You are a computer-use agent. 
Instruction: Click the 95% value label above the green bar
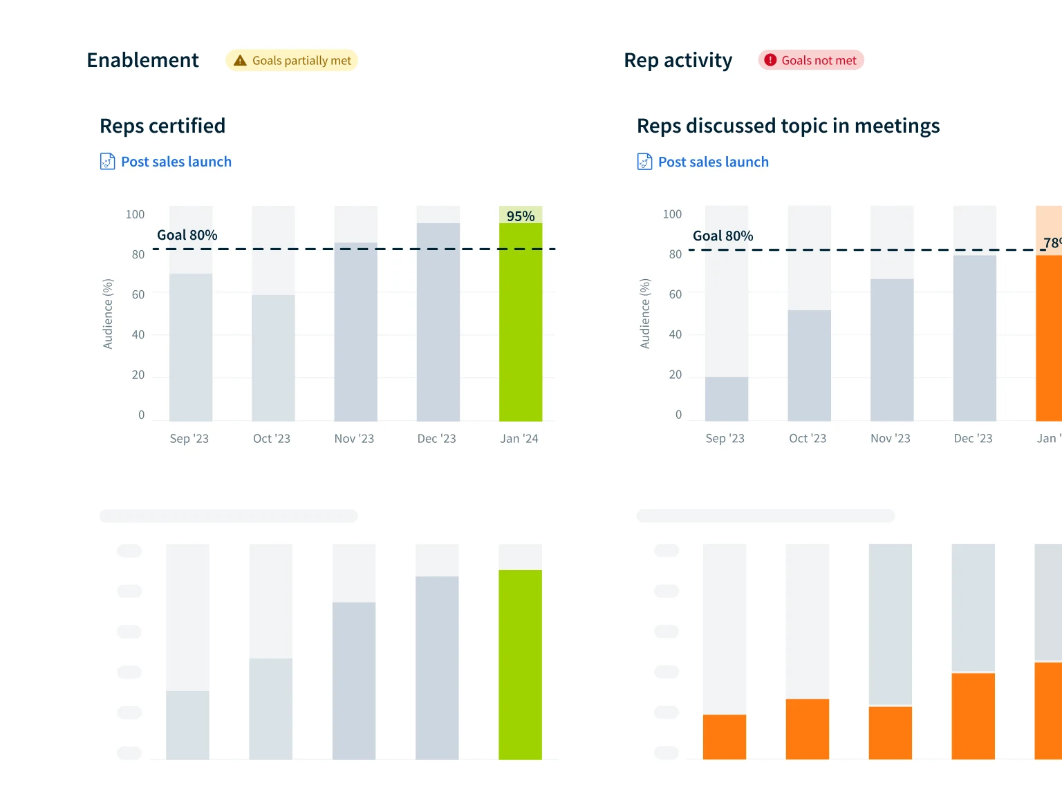(521, 216)
